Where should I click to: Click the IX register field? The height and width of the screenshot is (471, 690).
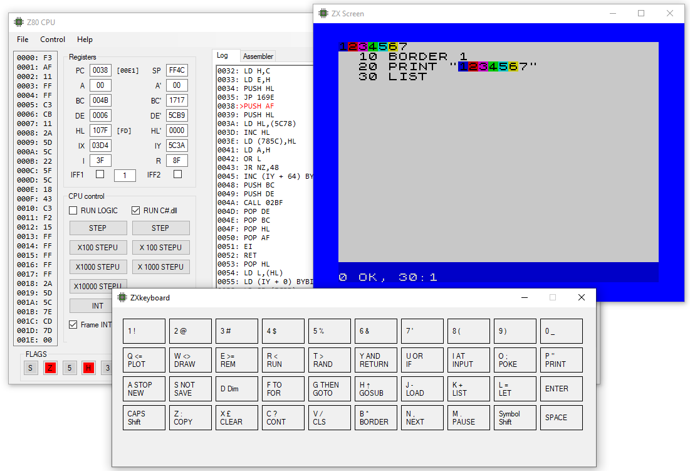click(x=100, y=146)
